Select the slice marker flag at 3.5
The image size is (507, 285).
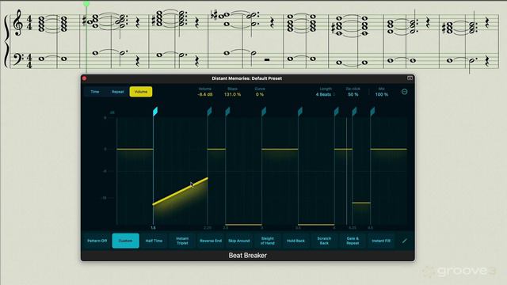[299, 112]
